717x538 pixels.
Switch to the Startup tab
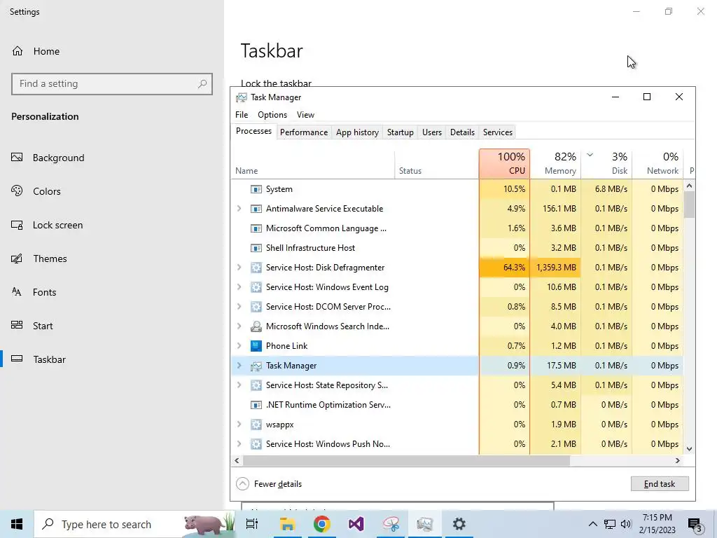coord(400,132)
